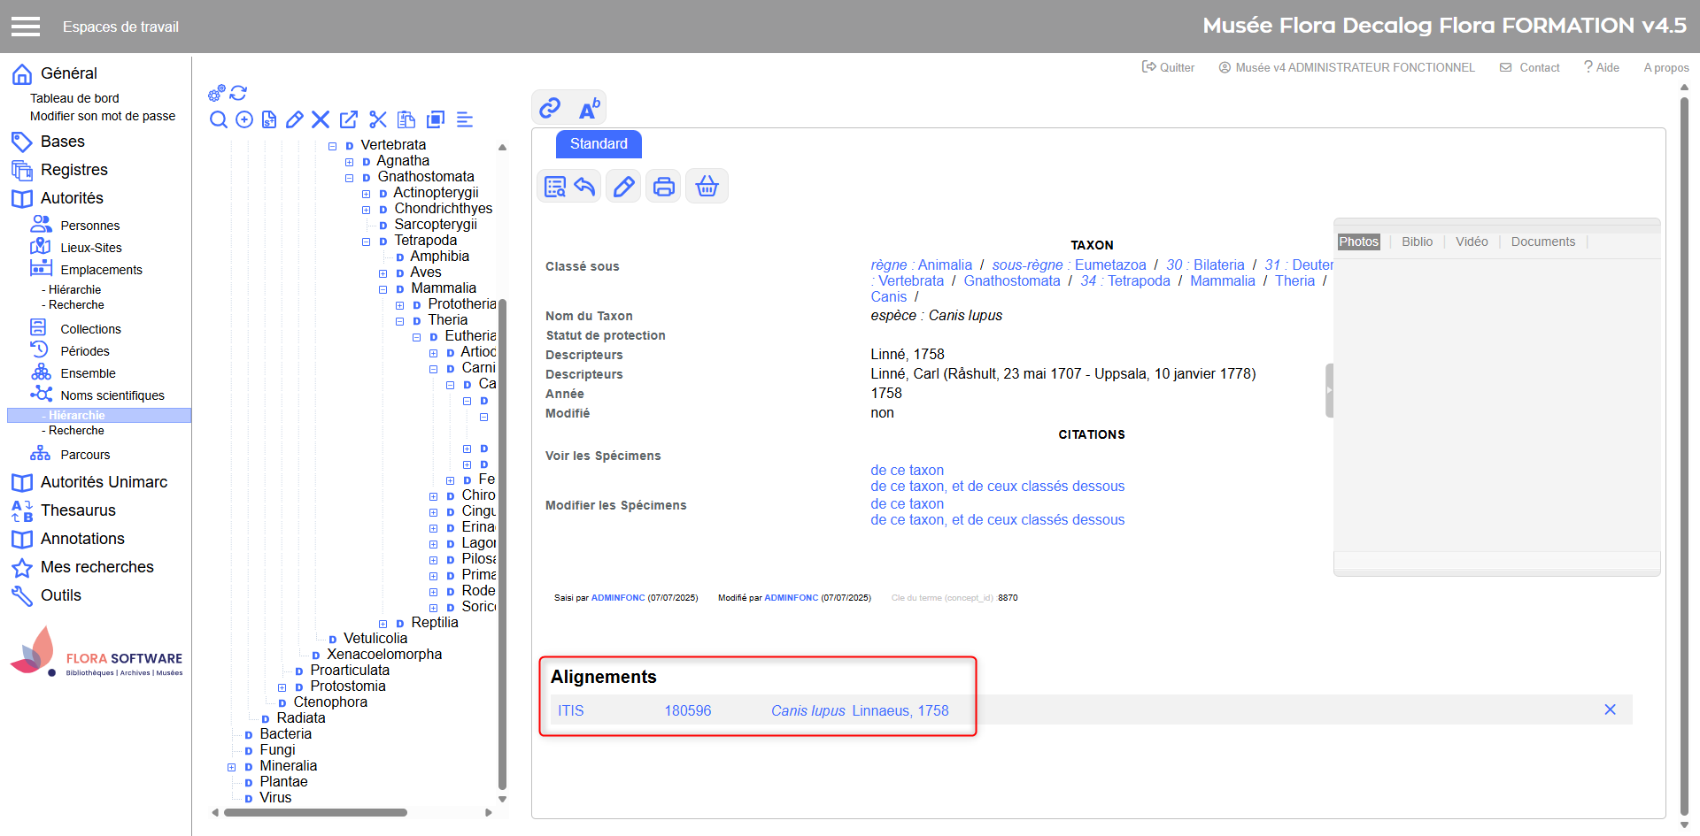The width and height of the screenshot is (1700, 836).
Task: Collapse the Vertebrata tree node
Action: (333, 146)
